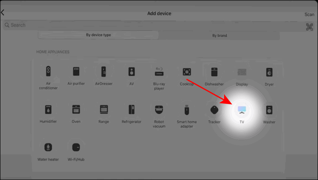Tap the Scan button
The width and height of the screenshot is (318, 180).
(x=309, y=14)
